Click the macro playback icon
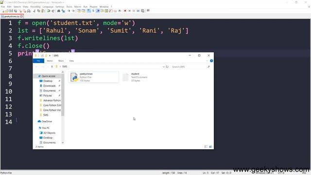 coord(134,11)
